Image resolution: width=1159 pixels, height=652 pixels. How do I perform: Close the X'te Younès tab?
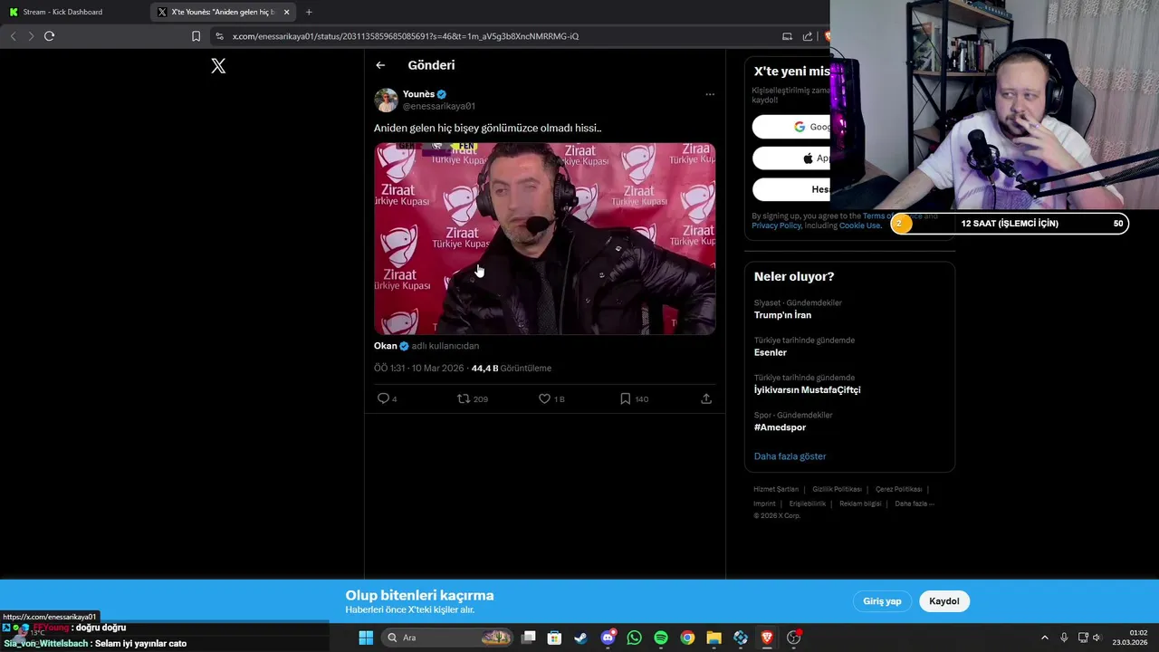click(286, 12)
